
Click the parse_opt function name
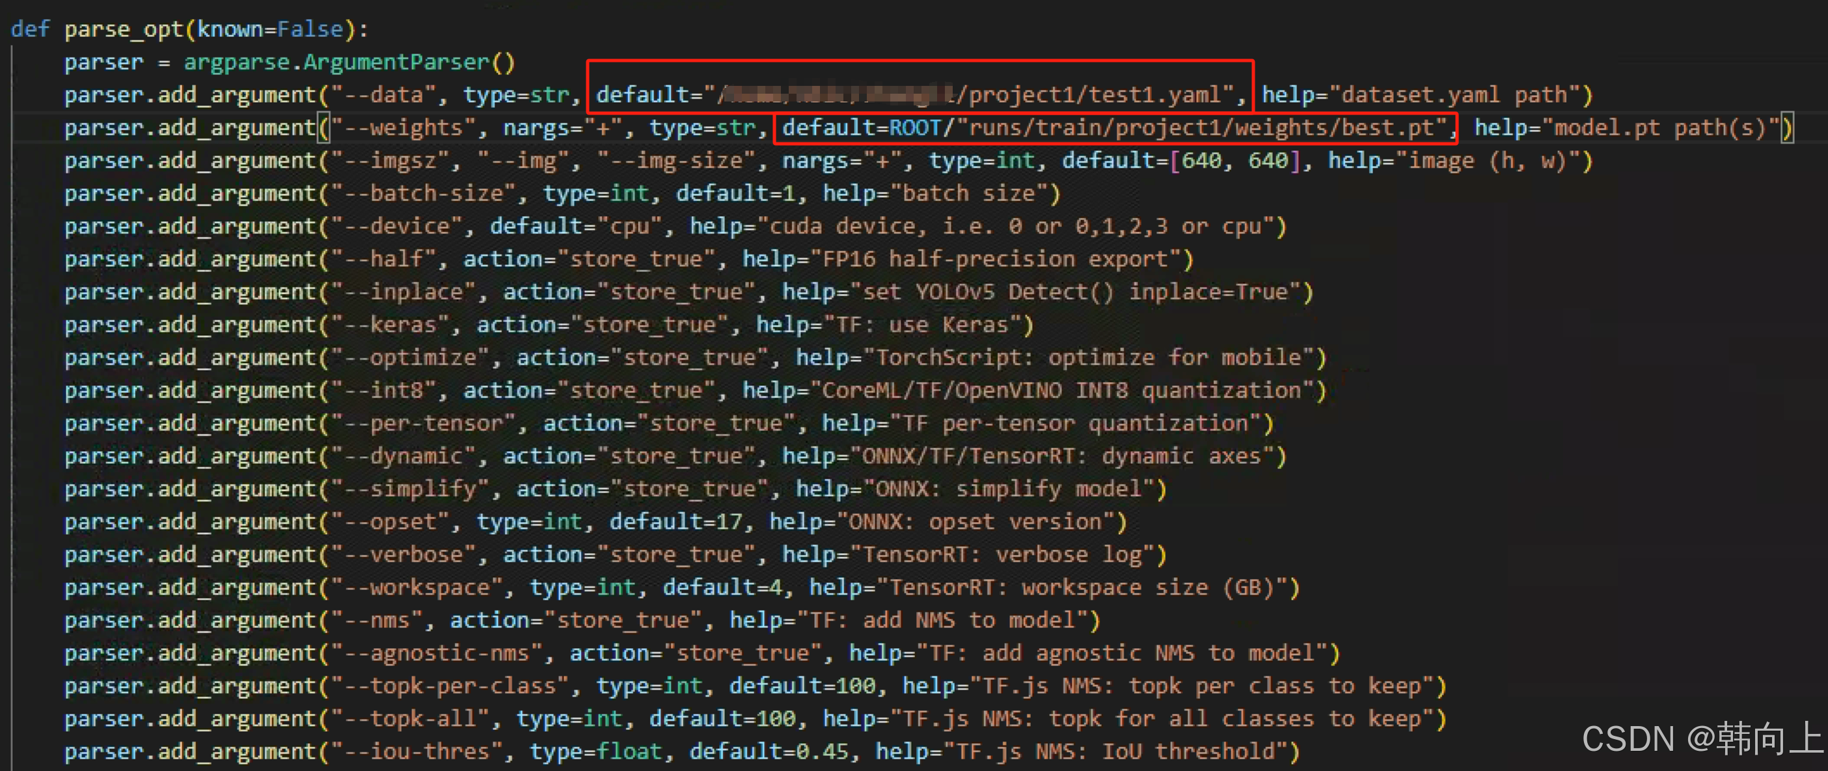pos(124,29)
